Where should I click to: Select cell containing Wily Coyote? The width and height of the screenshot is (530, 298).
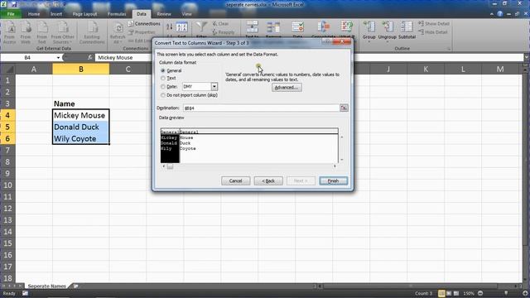point(81,138)
